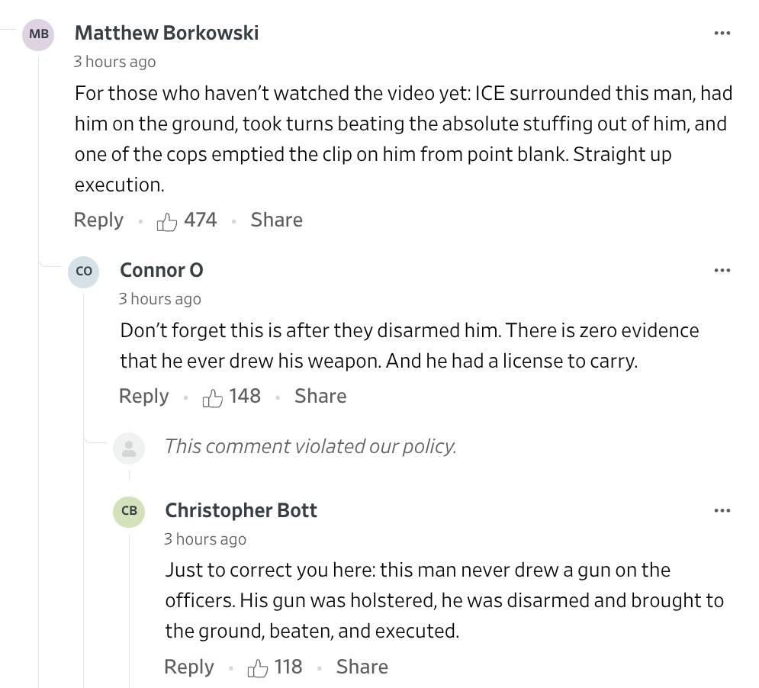Open more options for Matthew Borkowski's comment
Image resolution: width=759 pixels, height=688 pixels.
(x=722, y=34)
